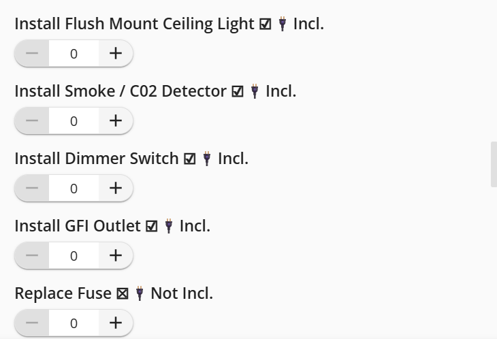Increase Dimmer Switch quantity with plus

[x=116, y=189]
